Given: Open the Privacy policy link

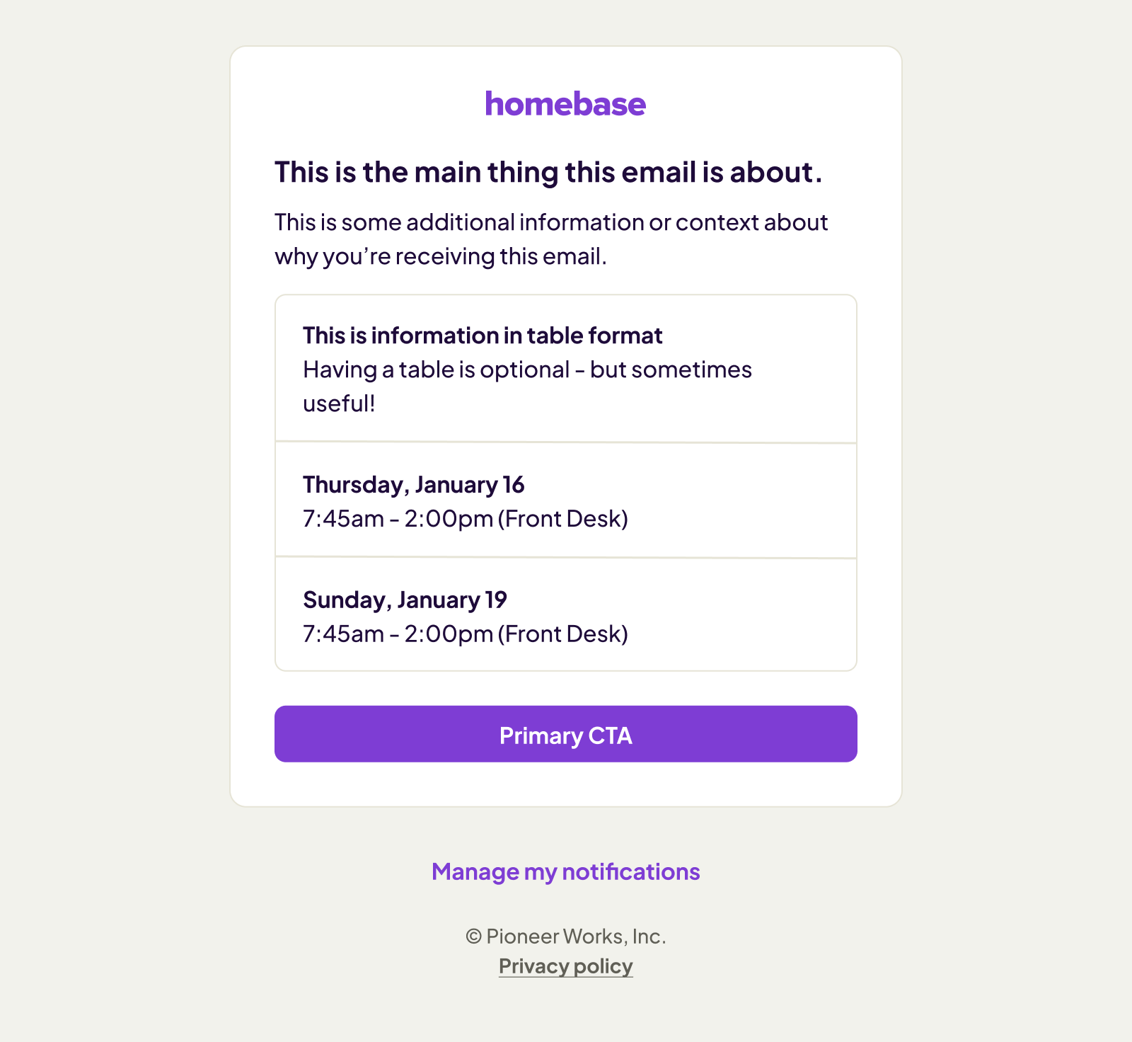Looking at the screenshot, I should tap(565, 966).
